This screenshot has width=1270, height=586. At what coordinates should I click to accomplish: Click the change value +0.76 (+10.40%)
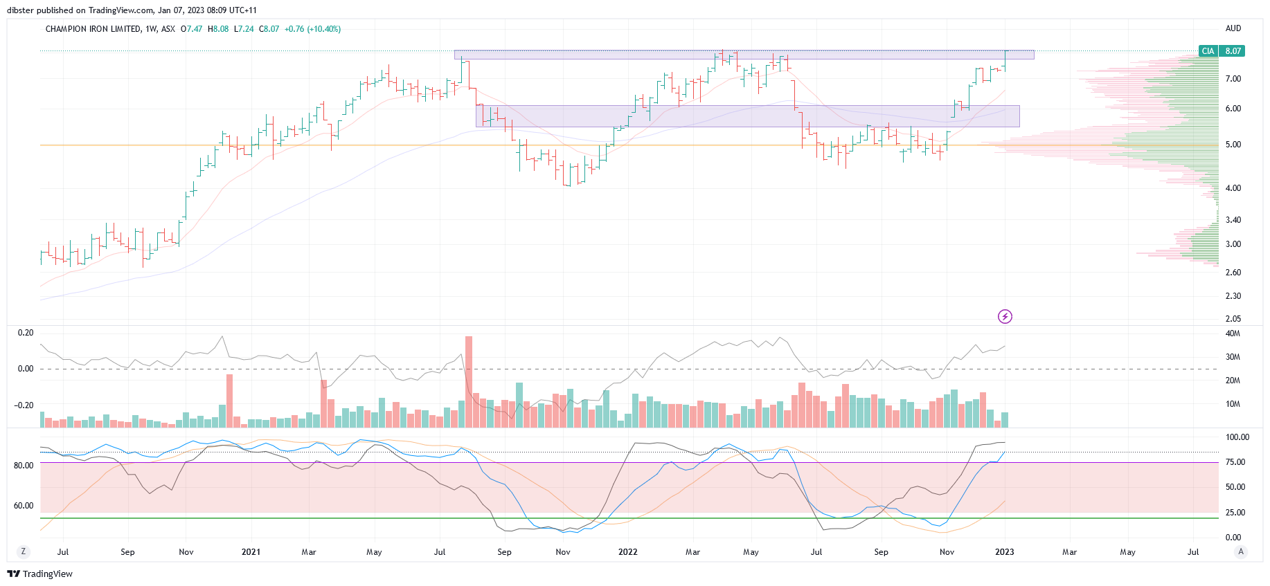click(x=312, y=29)
